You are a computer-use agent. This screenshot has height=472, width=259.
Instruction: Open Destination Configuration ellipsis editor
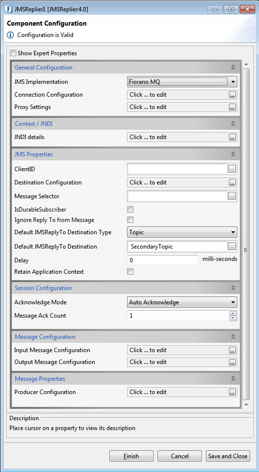[232, 182]
